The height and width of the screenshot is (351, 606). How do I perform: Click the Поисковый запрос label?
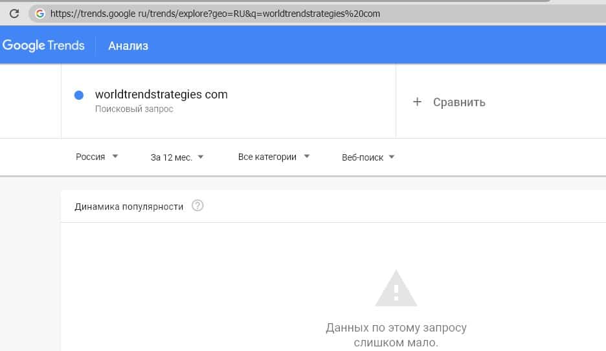point(134,109)
